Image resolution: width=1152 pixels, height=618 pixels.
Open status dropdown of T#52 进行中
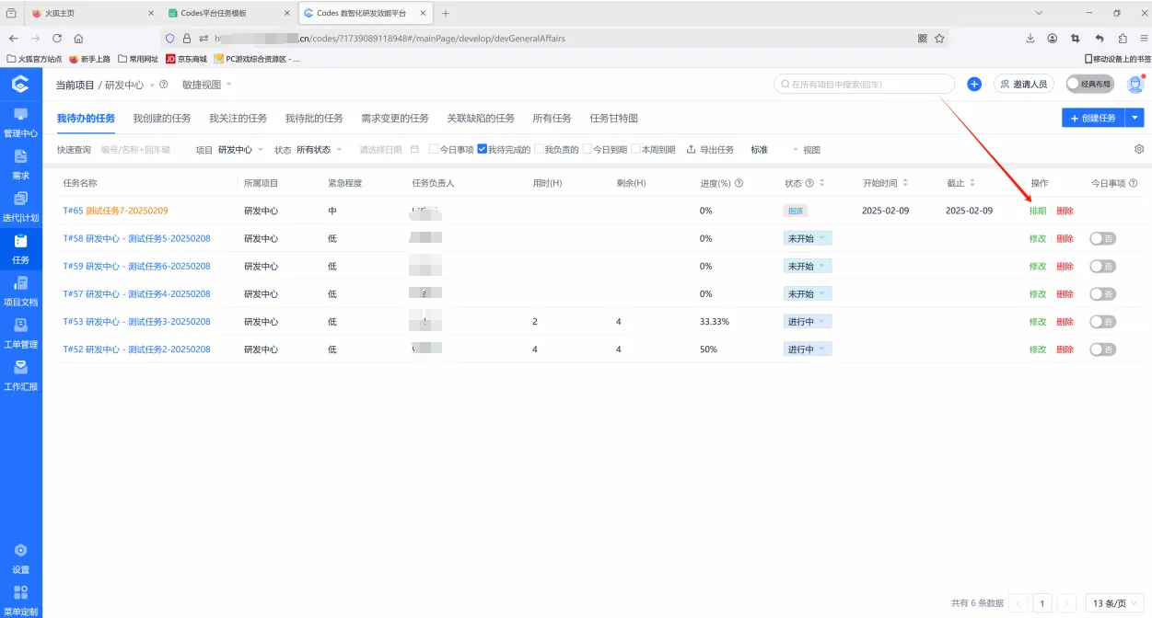tap(808, 349)
